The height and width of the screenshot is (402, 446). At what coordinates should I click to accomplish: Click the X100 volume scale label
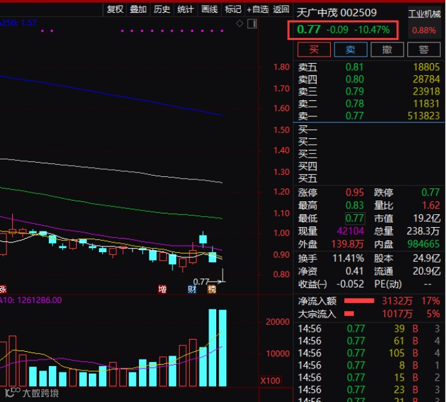[270, 381]
